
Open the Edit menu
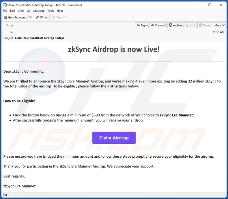point(12,11)
